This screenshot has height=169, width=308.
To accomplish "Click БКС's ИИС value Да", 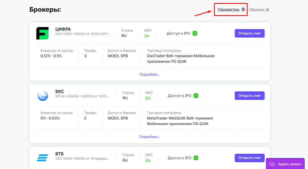I will pos(148,98).
